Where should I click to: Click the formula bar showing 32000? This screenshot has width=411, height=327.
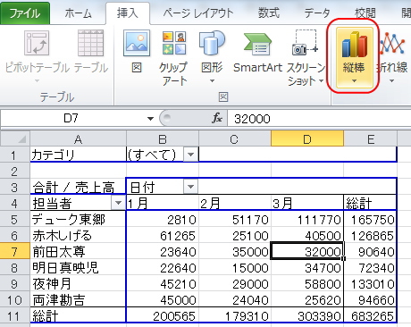coord(319,119)
